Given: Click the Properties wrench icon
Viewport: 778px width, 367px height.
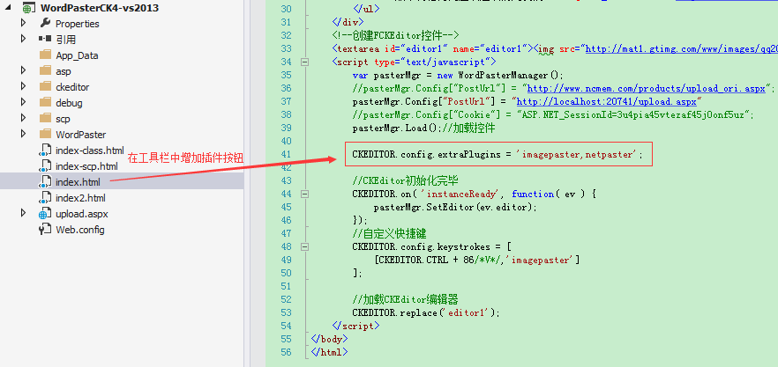Looking at the screenshot, I should pyautogui.click(x=45, y=23).
